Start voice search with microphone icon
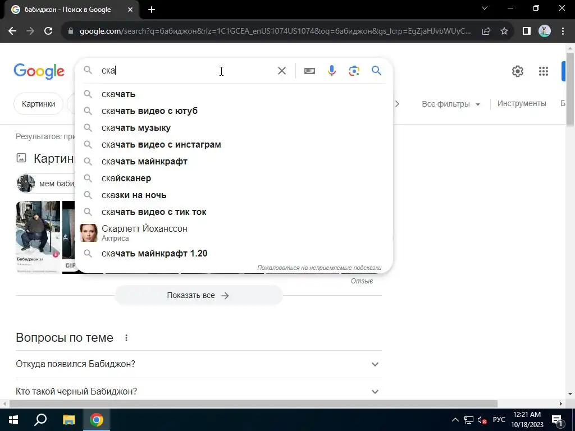The width and height of the screenshot is (575, 431). (x=332, y=71)
